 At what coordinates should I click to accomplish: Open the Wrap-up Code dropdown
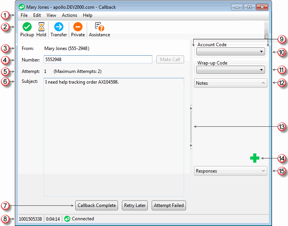[x=230, y=70]
